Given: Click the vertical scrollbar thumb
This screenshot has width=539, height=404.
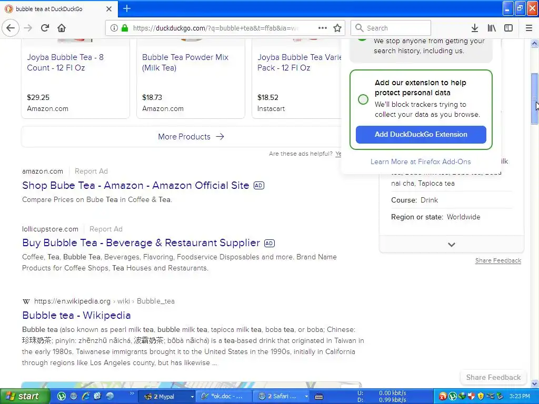Looking at the screenshot, I should tap(534, 98).
